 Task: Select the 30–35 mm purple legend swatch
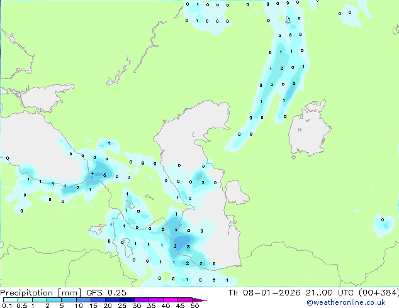[141, 300]
